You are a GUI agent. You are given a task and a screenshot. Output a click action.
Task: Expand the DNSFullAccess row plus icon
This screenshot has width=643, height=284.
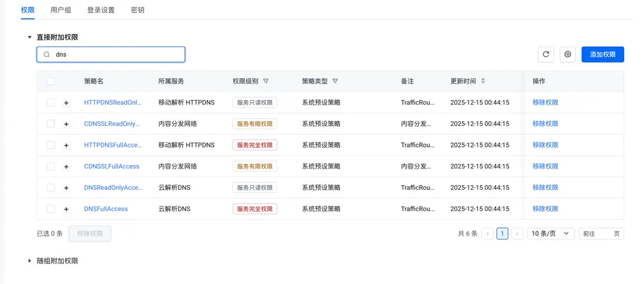[x=66, y=209]
